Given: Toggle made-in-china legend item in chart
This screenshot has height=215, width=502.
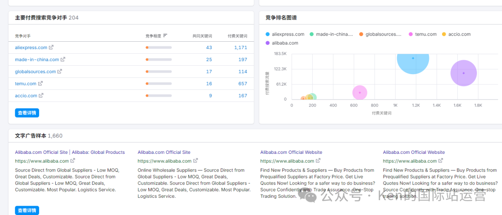Looking at the screenshot, I should pyautogui.click(x=331, y=34).
